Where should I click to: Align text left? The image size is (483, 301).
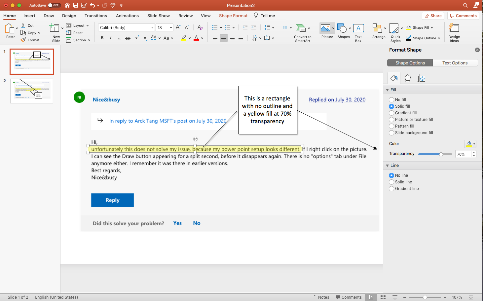pos(215,38)
